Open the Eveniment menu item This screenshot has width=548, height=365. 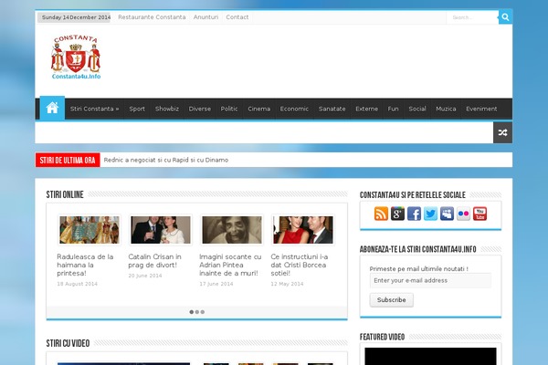(481, 109)
